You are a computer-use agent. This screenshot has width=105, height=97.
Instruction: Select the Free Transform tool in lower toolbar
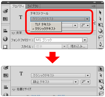coord(101,81)
